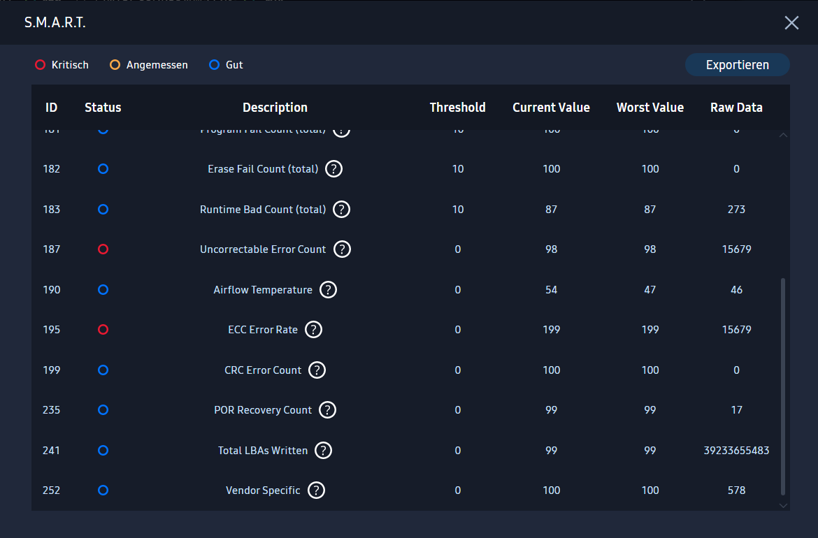Viewport: 818px width, 538px height.
Task: Click blue status circle of Erase Fail Count
Action: click(103, 169)
